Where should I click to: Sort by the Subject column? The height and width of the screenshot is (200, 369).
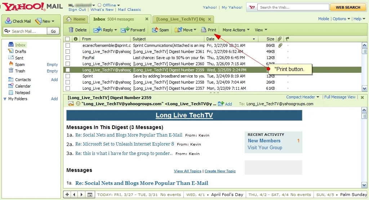[x=167, y=39]
